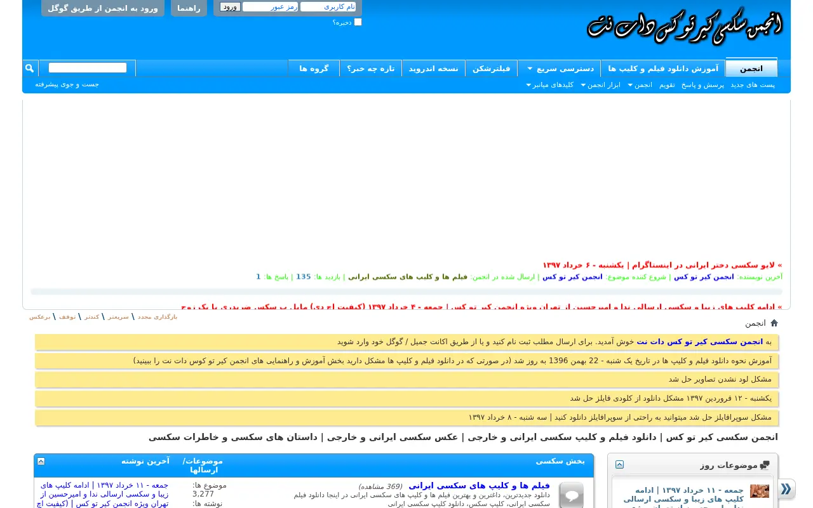Click the navbar search text box
The image size is (813, 508).
[88, 68]
